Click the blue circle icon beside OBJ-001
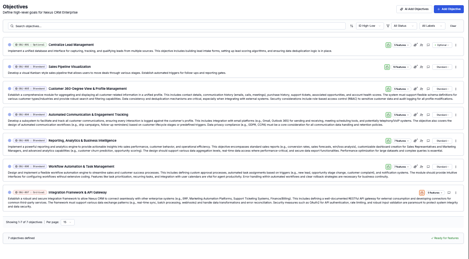The width and height of the screenshot is (469, 259). pos(10,45)
